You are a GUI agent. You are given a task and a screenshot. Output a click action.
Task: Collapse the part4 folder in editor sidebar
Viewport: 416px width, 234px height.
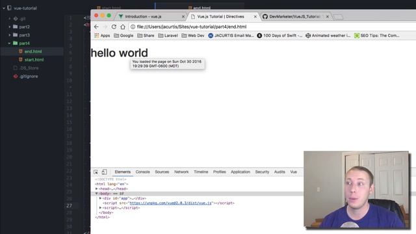click(x=9, y=44)
